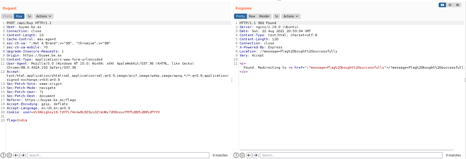Viewport: 466px width, 159px height.
Task: Click Content-Length: 120 response header
Action: pyautogui.click(x=259, y=39)
